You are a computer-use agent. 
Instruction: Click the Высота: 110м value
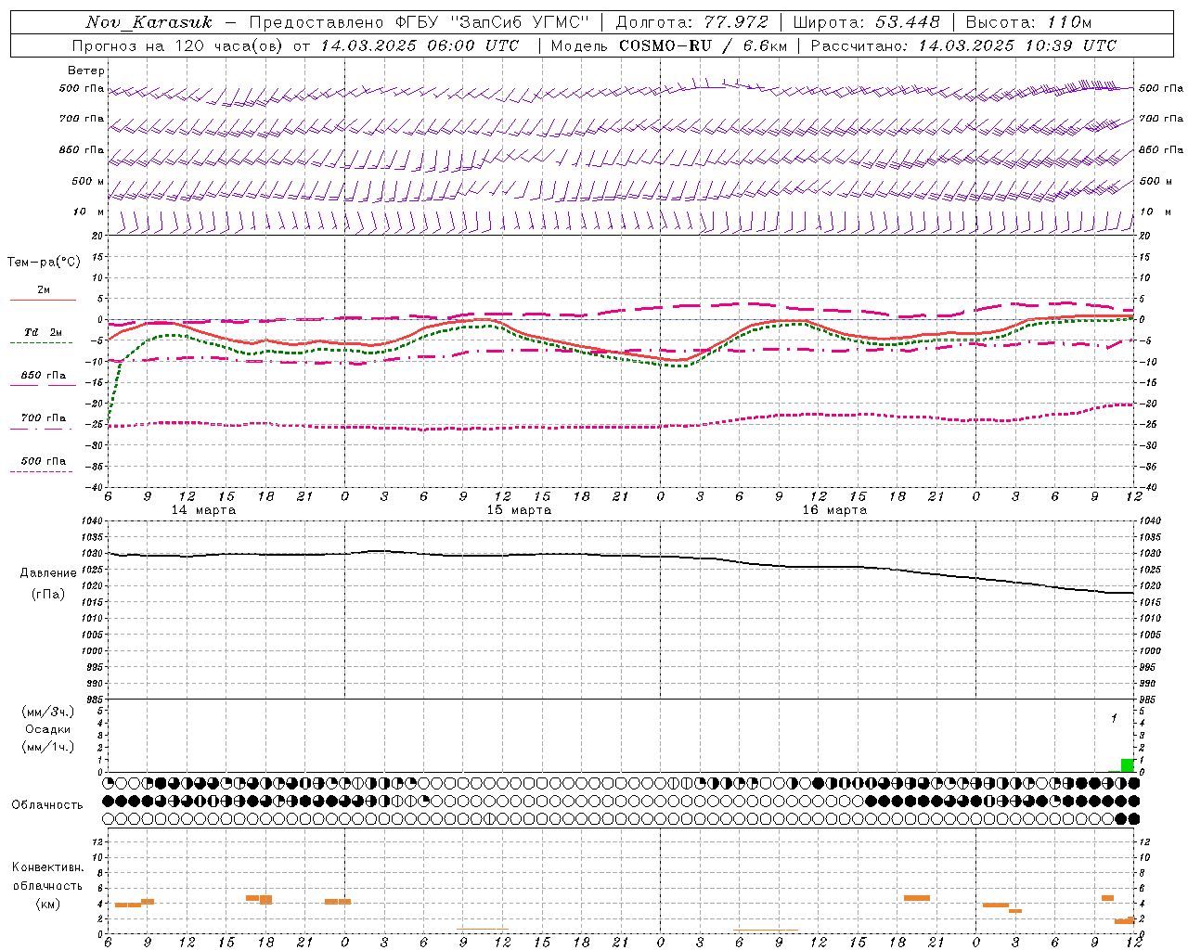[x=1028, y=22]
